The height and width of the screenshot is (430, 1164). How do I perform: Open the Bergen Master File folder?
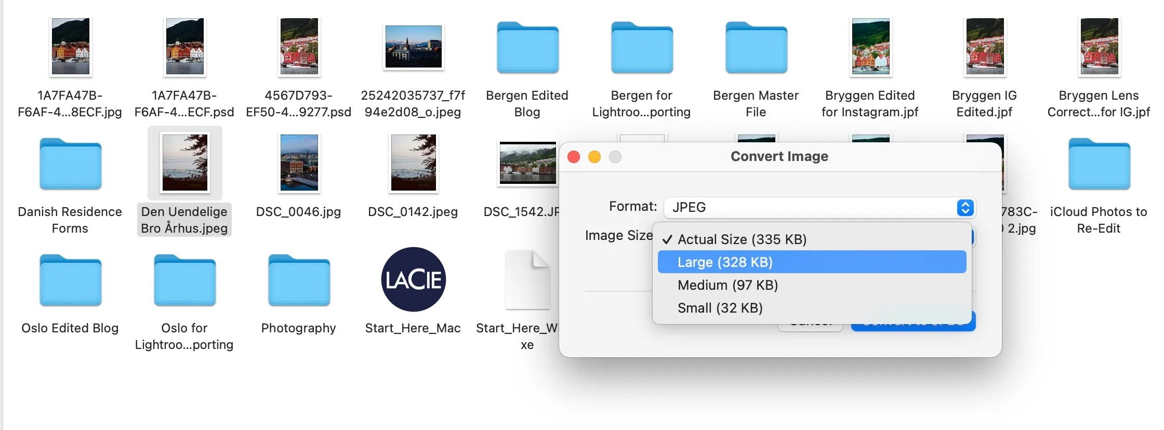tap(756, 48)
